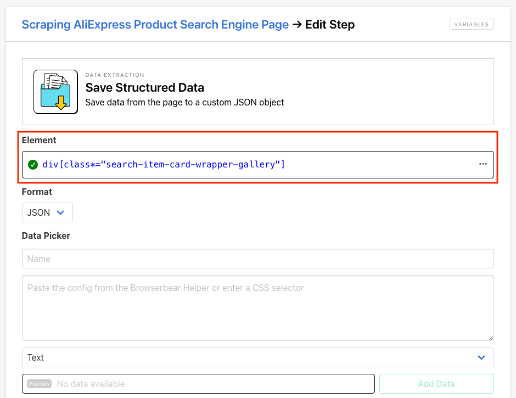Click the green checkmark icon in Element field
This screenshot has height=398, width=516.
[33, 165]
